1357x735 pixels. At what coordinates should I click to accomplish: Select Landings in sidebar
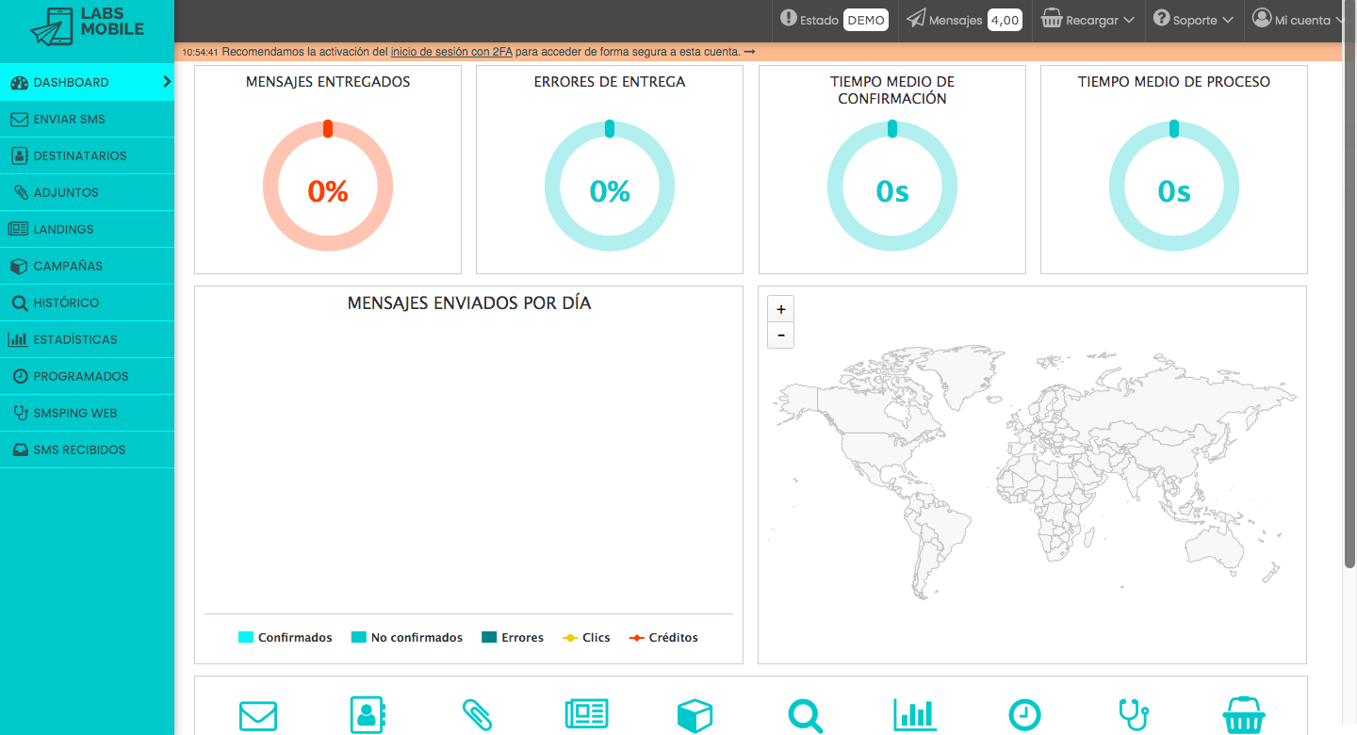tap(87, 230)
